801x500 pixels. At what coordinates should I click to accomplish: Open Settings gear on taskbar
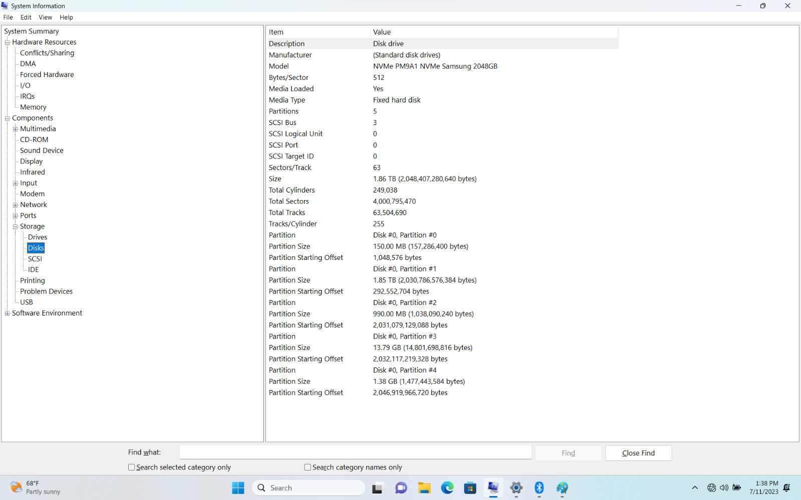coord(516,488)
